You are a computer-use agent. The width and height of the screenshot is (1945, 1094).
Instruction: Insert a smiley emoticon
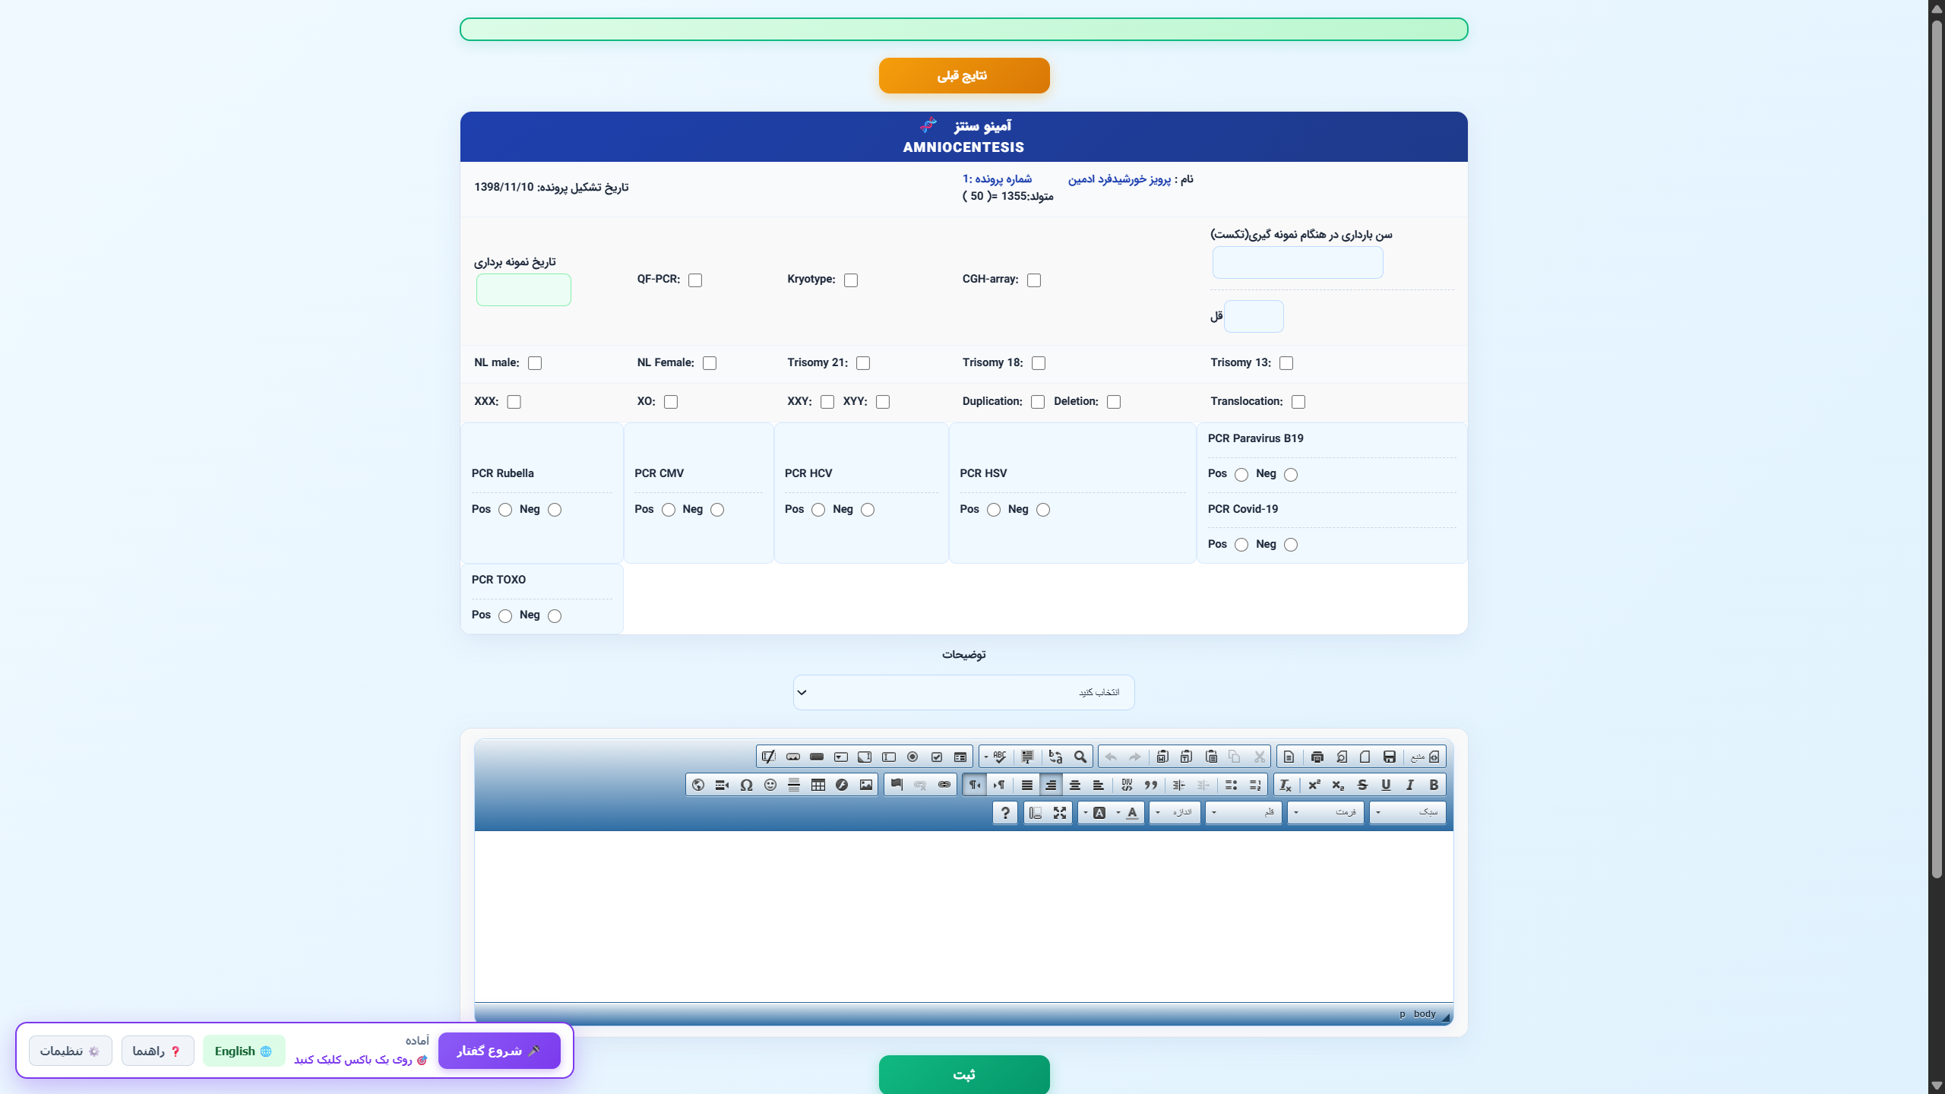(770, 785)
